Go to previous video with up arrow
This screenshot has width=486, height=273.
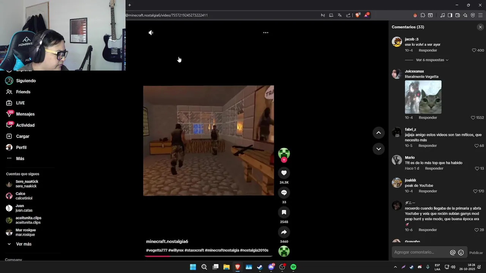379,133
